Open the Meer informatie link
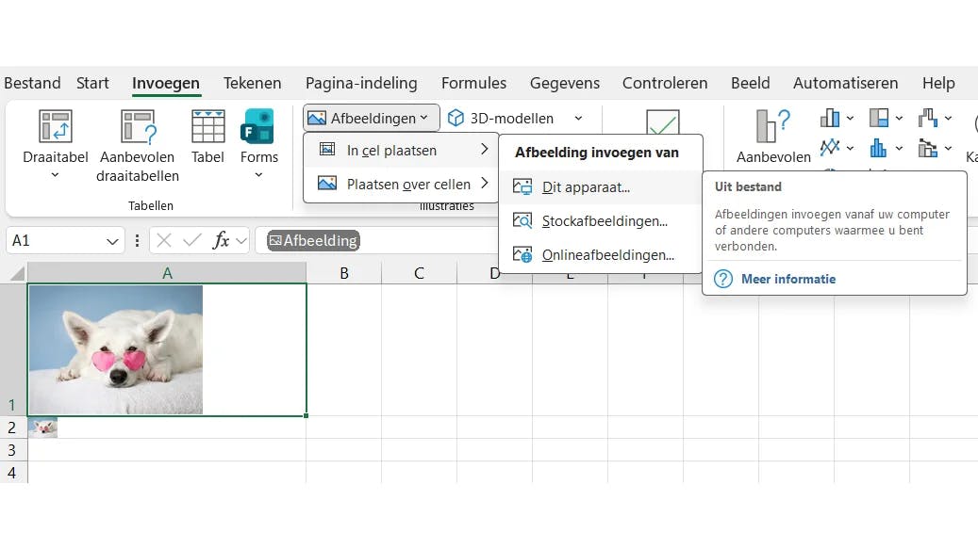 click(787, 279)
